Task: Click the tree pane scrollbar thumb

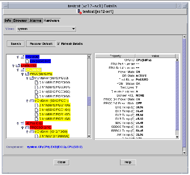Action: [x=89, y=101]
